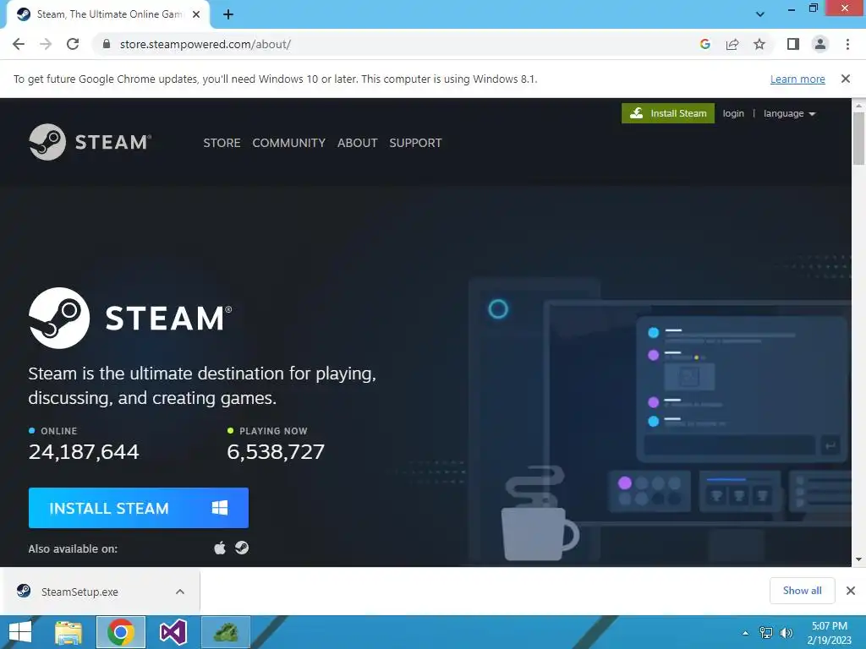
Task: Click the Chrome taskbar icon
Action: click(x=121, y=632)
